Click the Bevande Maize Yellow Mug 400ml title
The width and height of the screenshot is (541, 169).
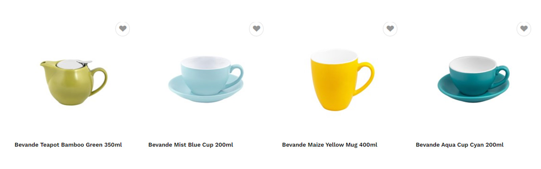pos(330,145)
